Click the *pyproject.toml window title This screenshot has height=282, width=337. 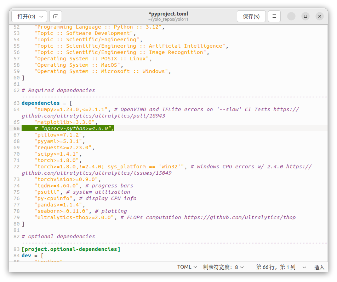168,14
